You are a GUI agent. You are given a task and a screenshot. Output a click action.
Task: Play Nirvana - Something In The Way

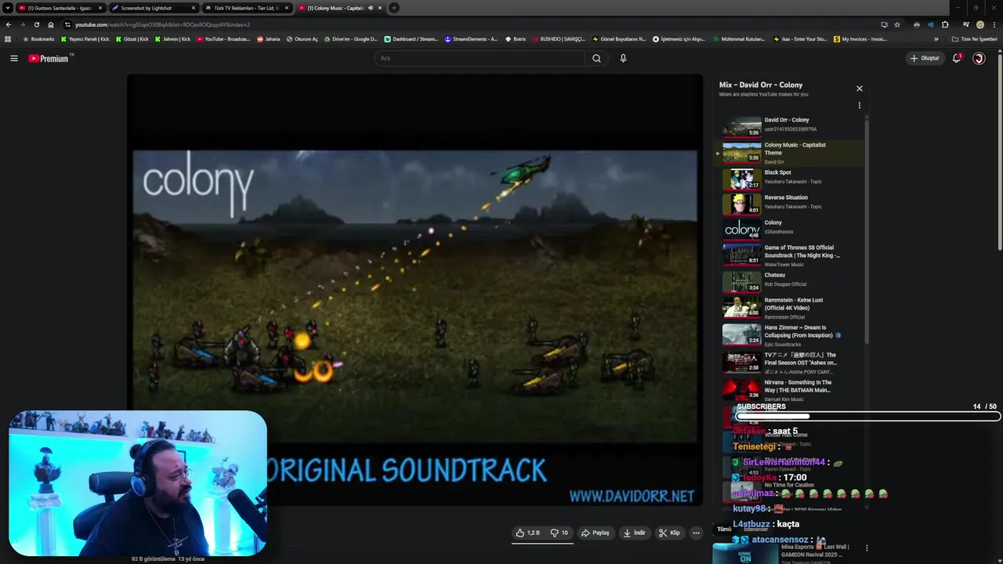coord(791,389)
